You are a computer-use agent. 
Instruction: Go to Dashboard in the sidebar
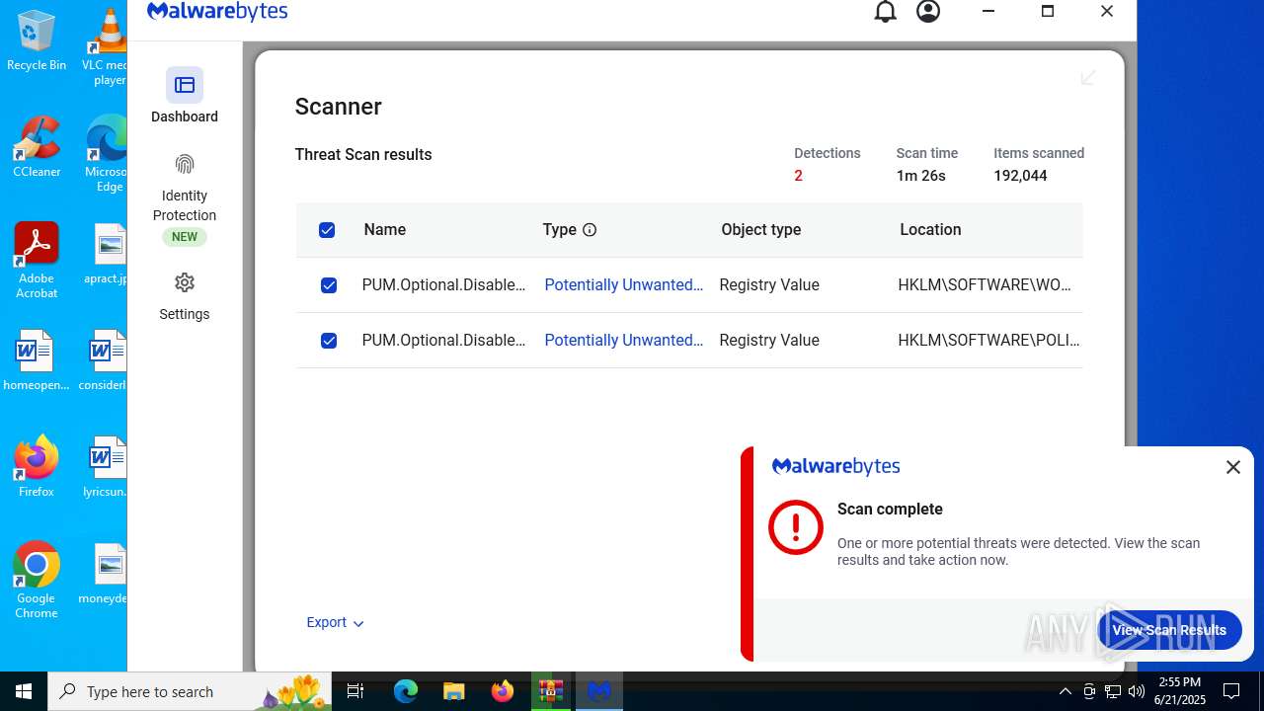coord(185,97)
